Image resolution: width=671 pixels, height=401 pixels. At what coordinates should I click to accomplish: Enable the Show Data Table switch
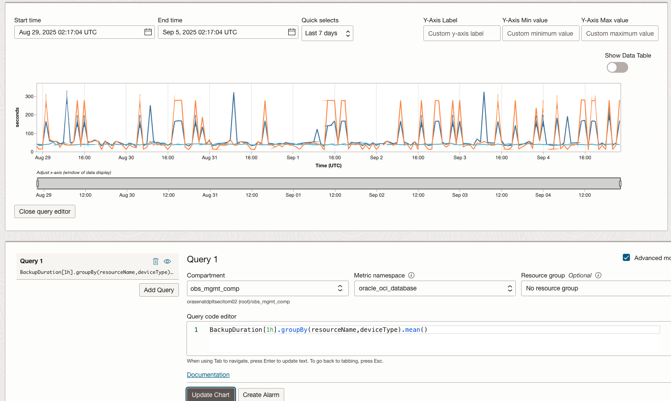pos(617,67)
